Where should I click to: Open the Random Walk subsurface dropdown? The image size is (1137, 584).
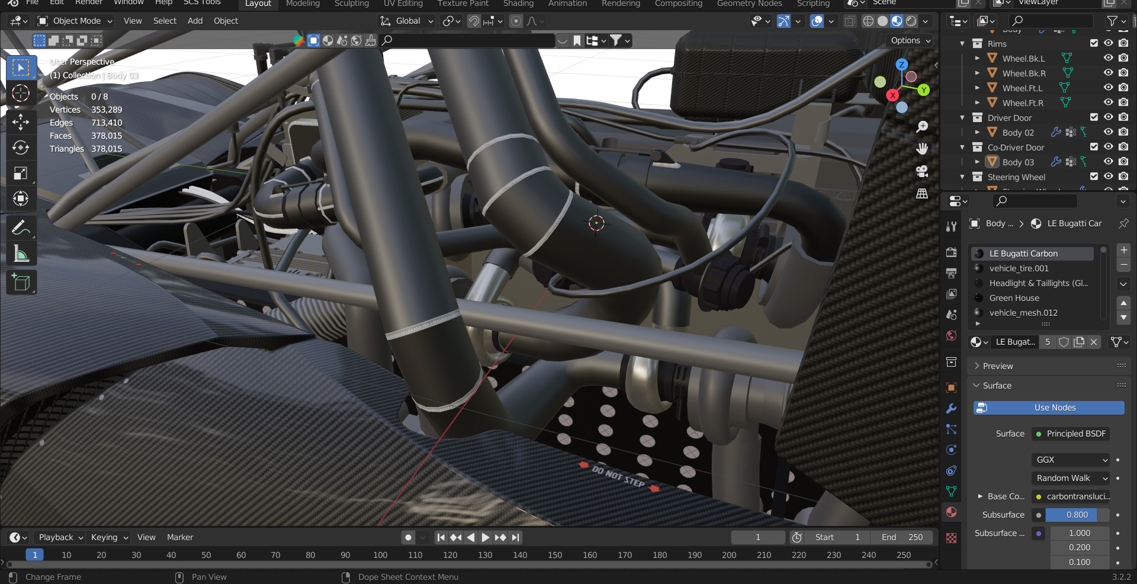[1071, 478]
